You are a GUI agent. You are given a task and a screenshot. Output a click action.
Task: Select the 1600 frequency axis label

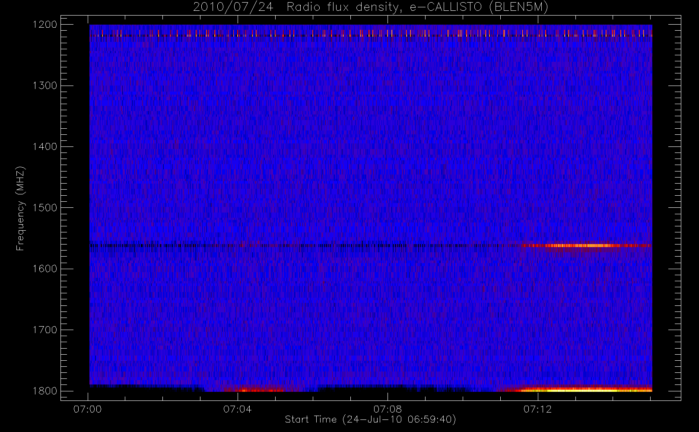[x=45, y=269]
